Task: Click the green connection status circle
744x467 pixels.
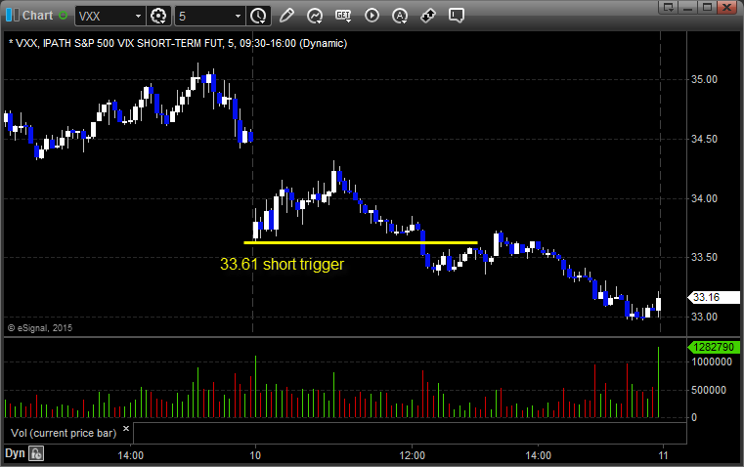Action: (63, 16)
